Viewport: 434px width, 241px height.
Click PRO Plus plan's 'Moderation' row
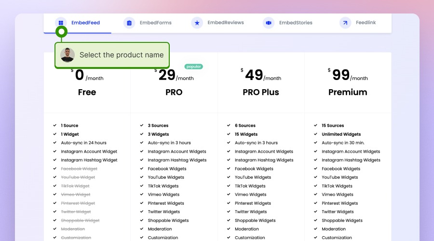[x=243, y=229]
